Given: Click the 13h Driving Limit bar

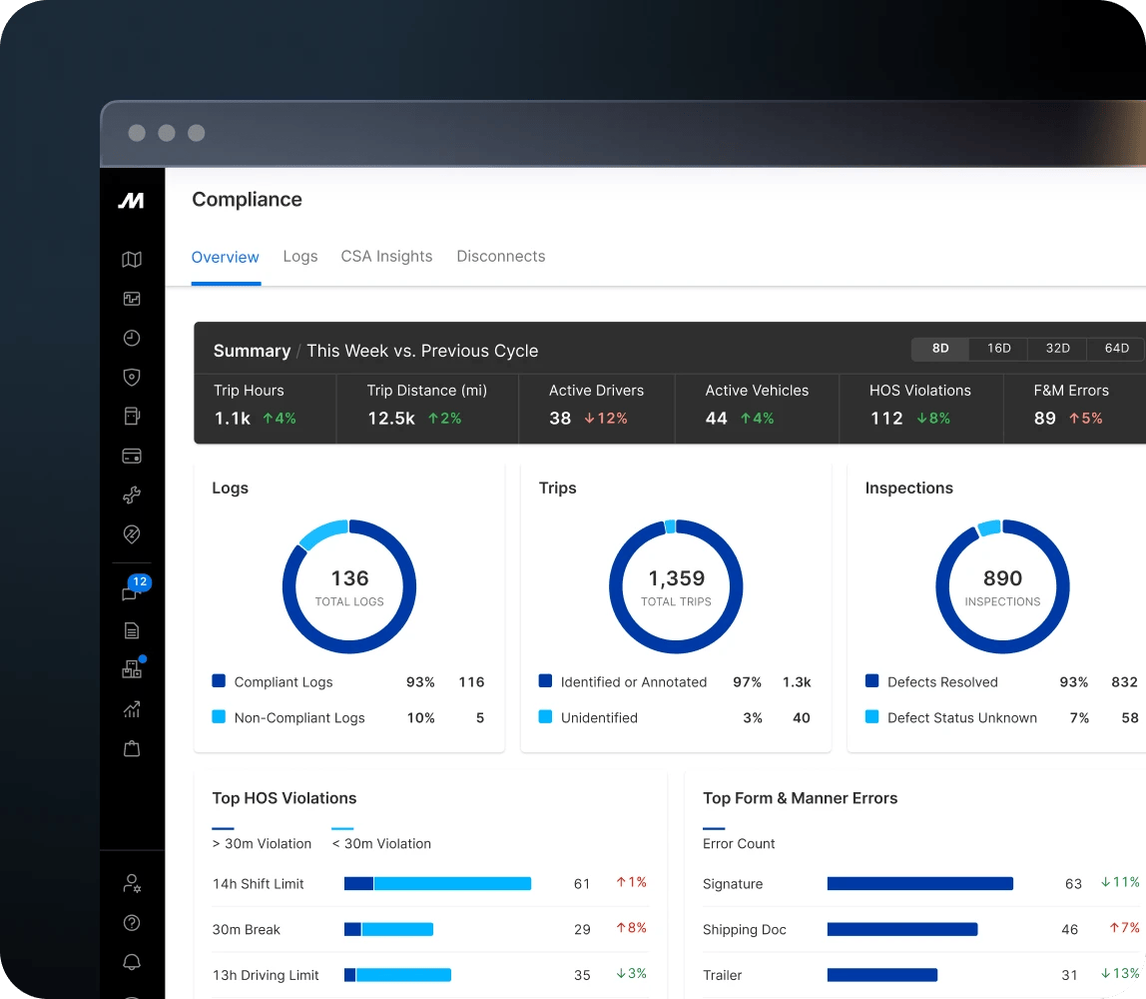Looking at the screenshot, I should tap(397, 975).
